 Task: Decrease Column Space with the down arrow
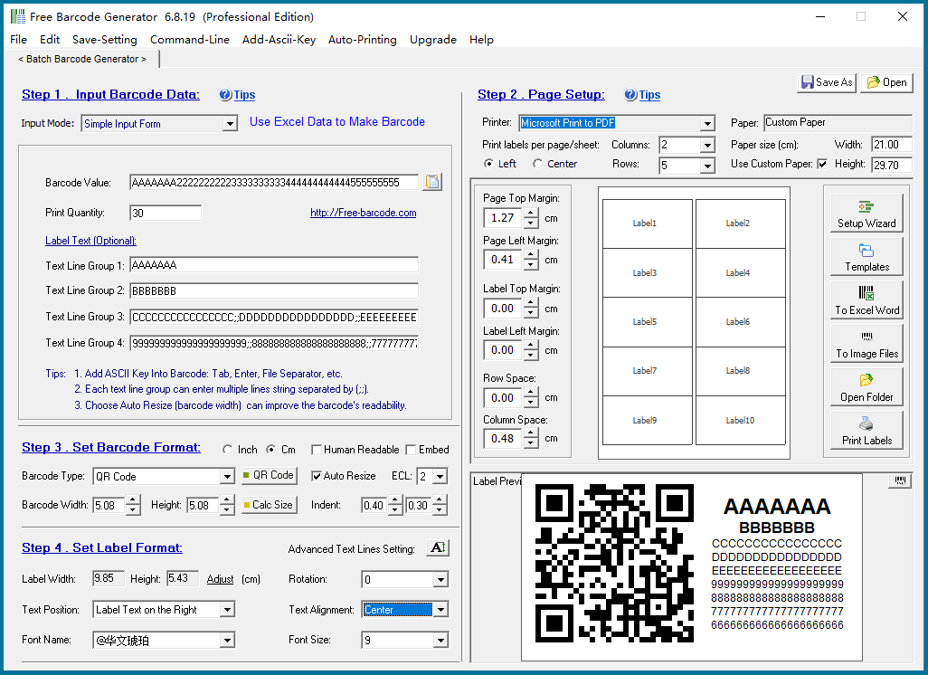point(531,443)
